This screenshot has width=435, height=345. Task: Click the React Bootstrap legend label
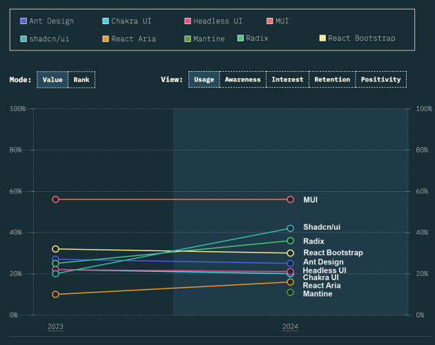click(x=362, y=38)
